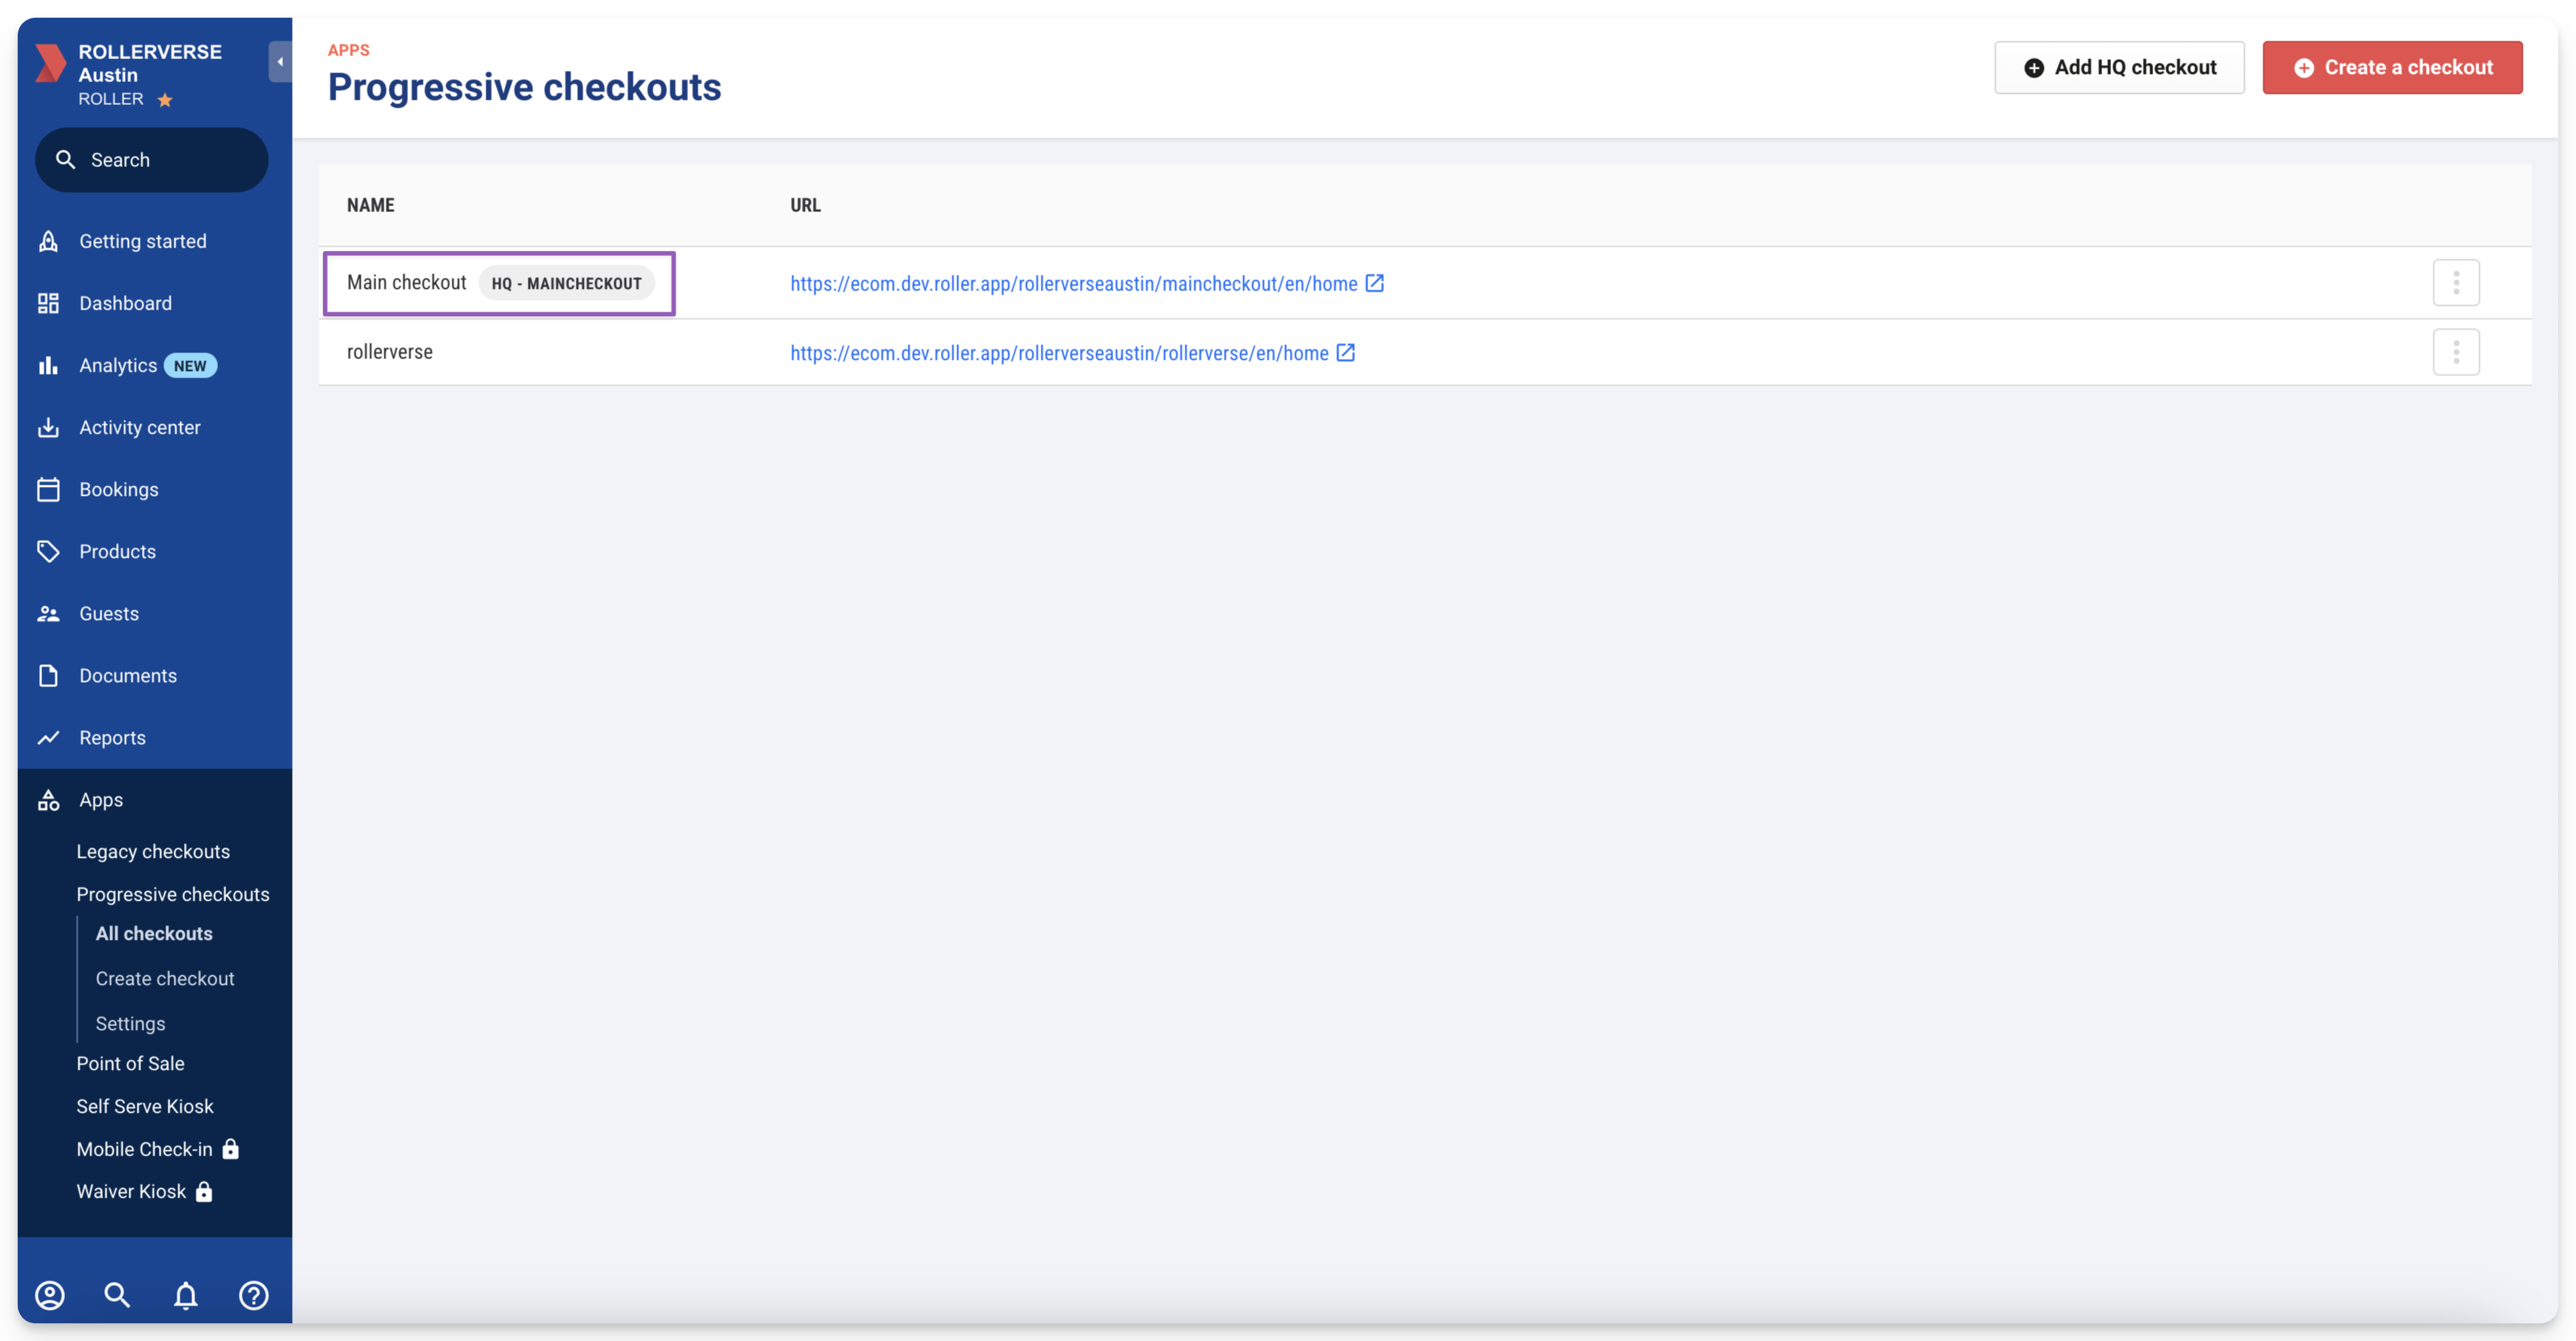
Task: Click the Analytics bar chart icon
Action: [x=48, y=366]
